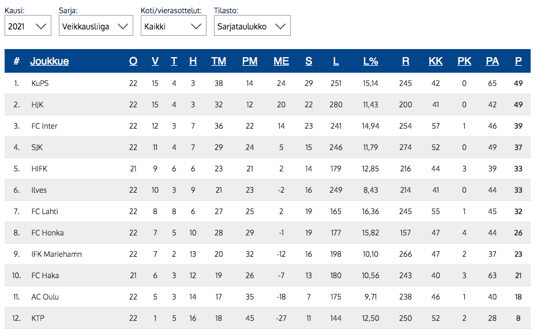Image resolution: width=537 pixels, height=329 pixels.
Task: Open the Kausi season dropdown
Action: coord(28,26)
